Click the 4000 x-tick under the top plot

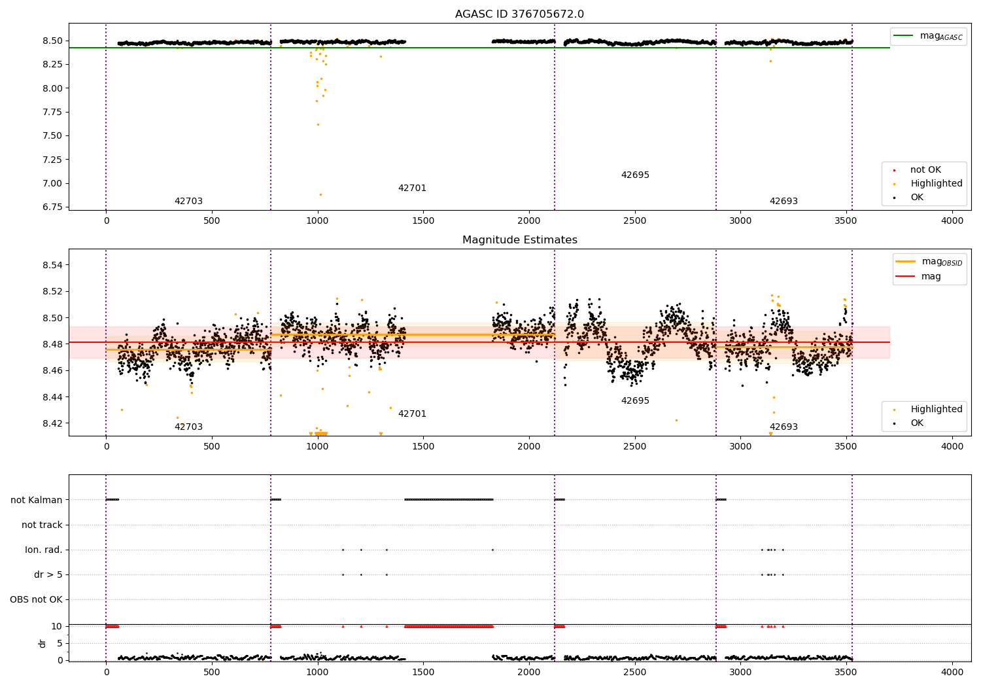952,221
